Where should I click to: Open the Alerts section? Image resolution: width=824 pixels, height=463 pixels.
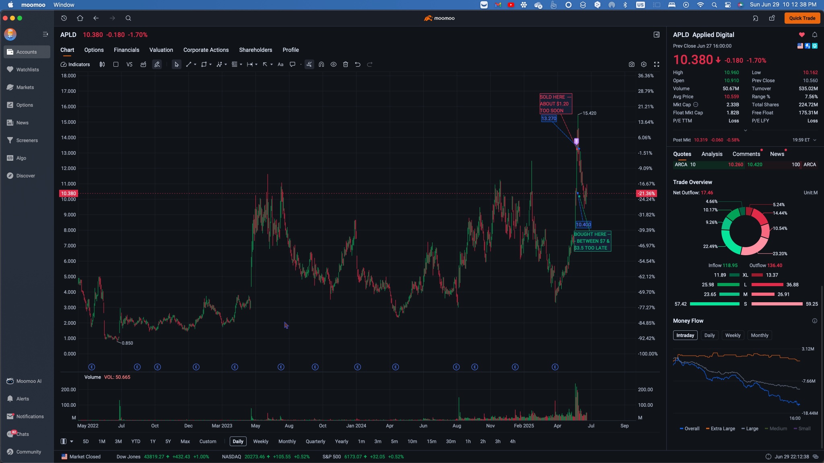pyautogui.click(x=27, y=399)
